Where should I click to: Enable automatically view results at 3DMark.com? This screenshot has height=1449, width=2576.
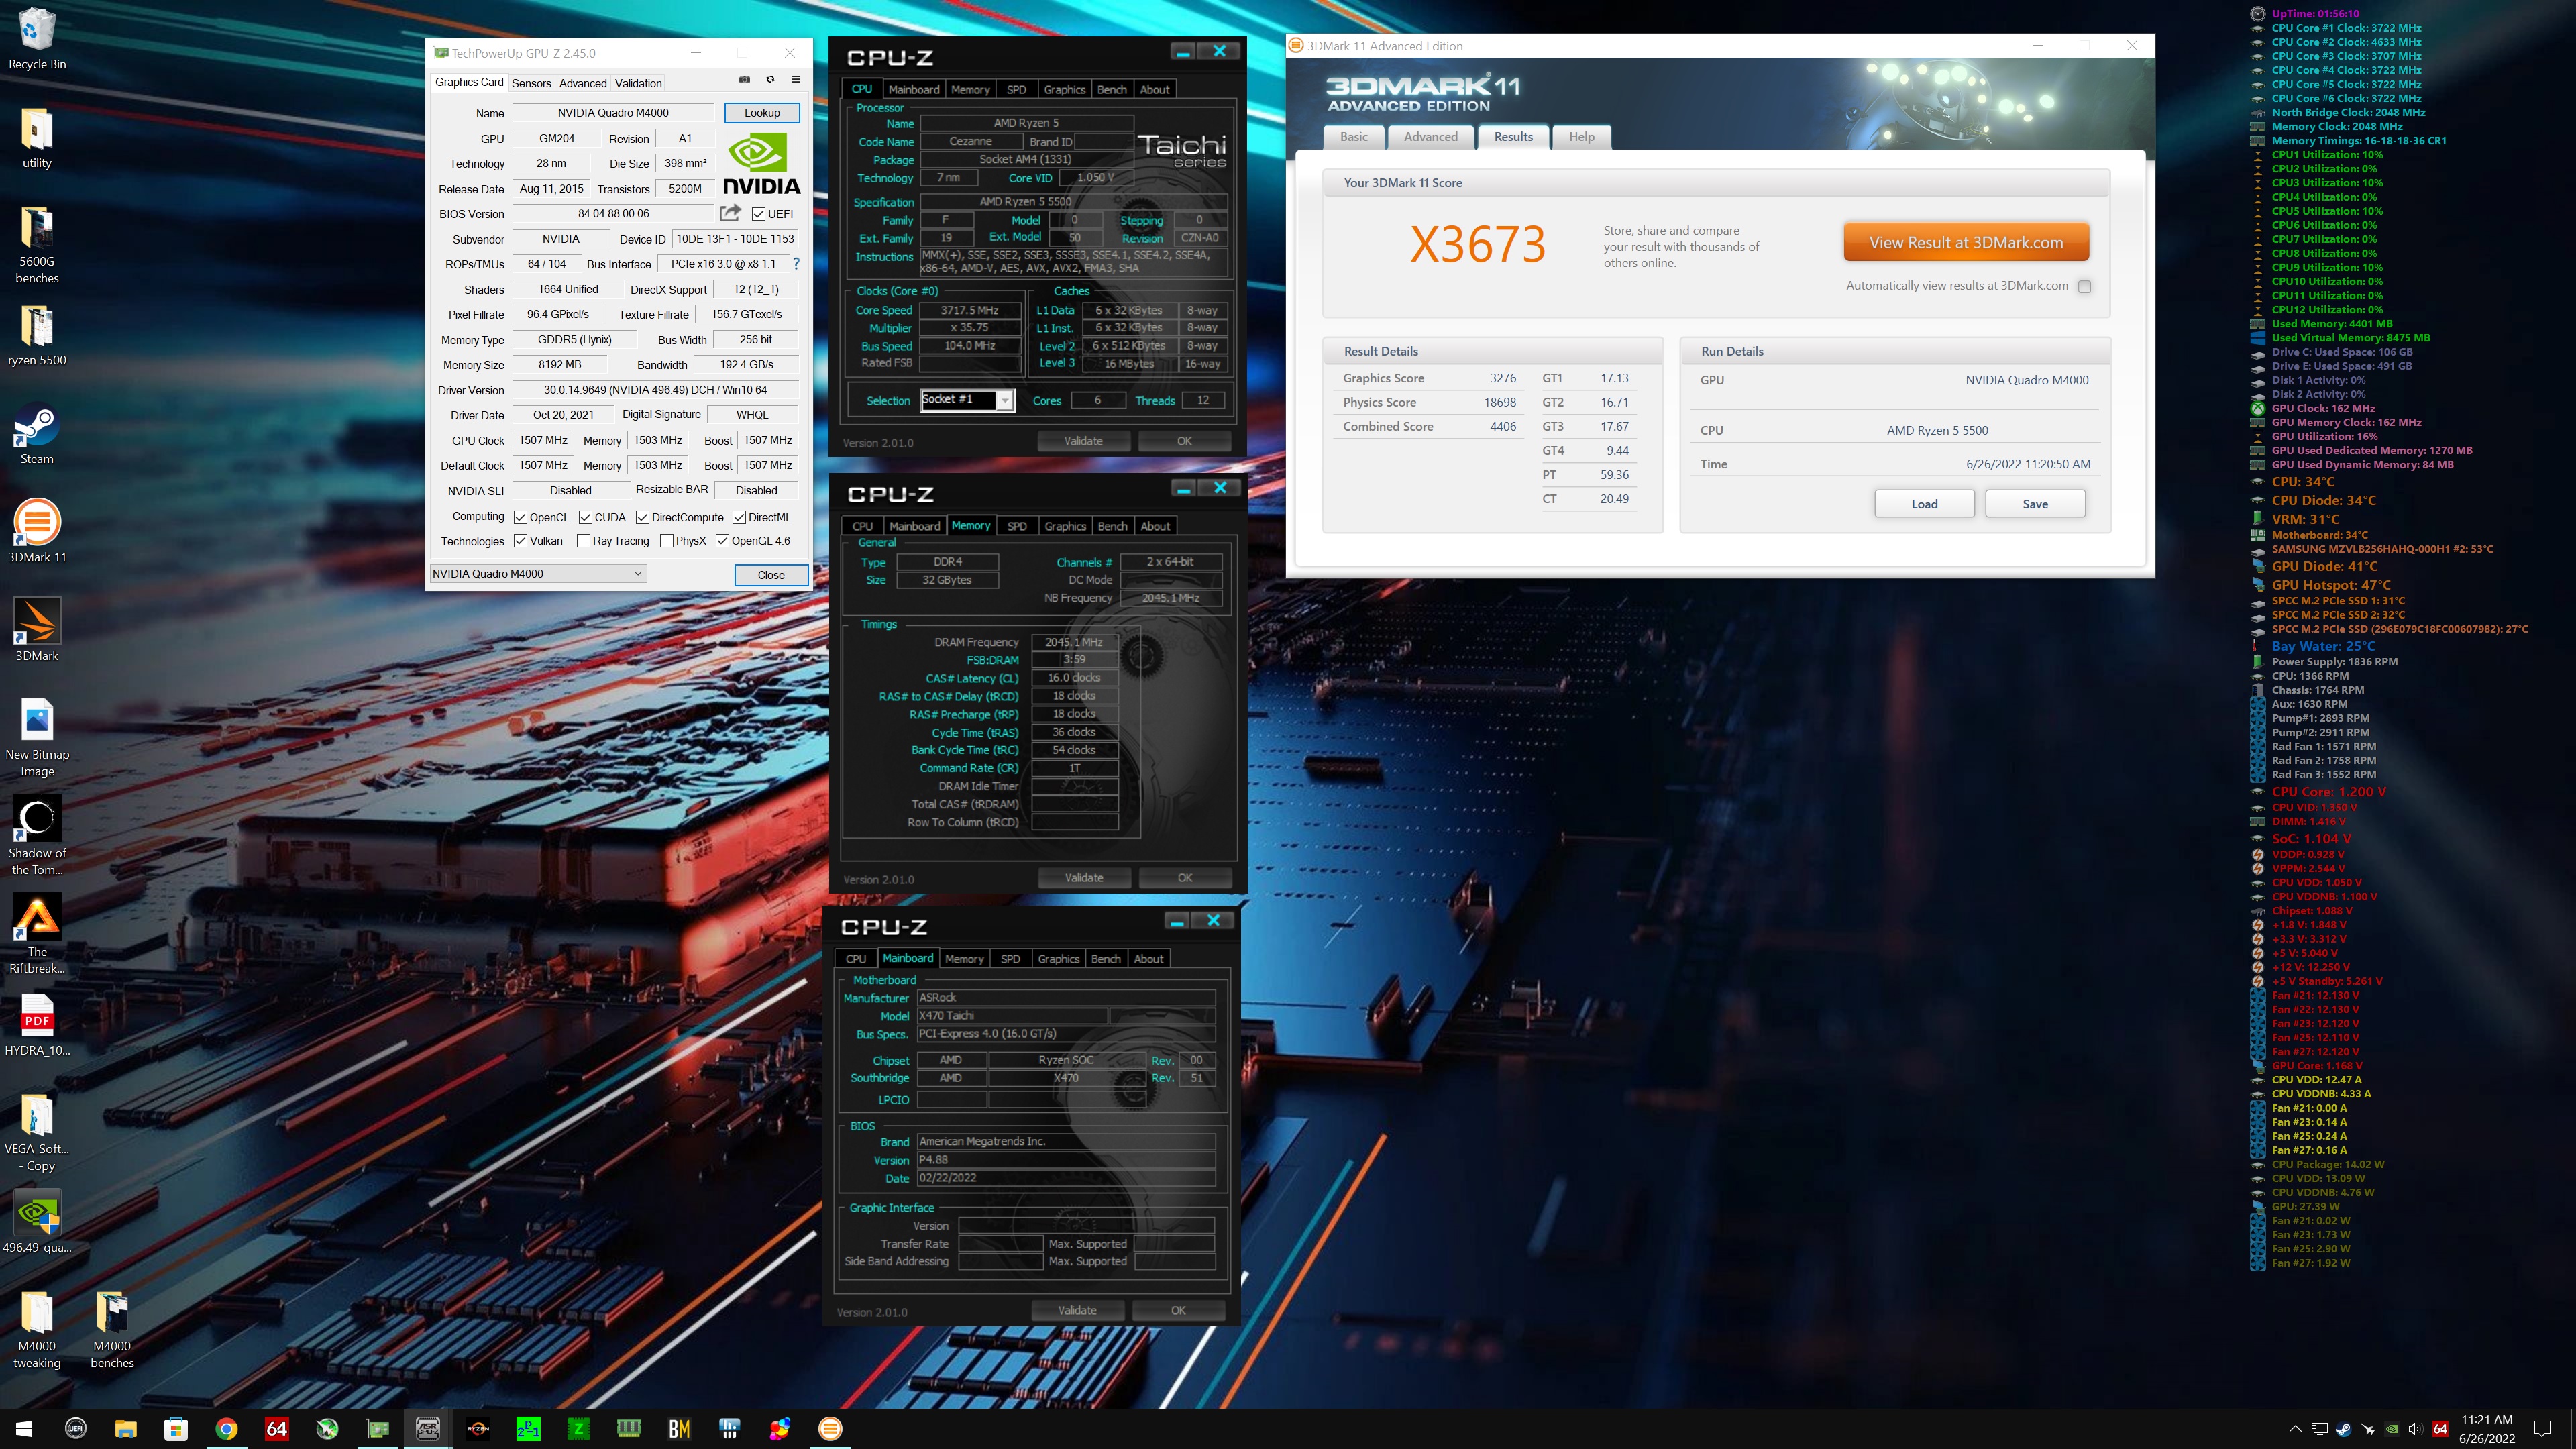2084,286
